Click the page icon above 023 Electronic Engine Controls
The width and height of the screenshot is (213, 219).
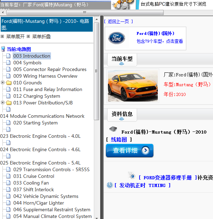[8, 129]
